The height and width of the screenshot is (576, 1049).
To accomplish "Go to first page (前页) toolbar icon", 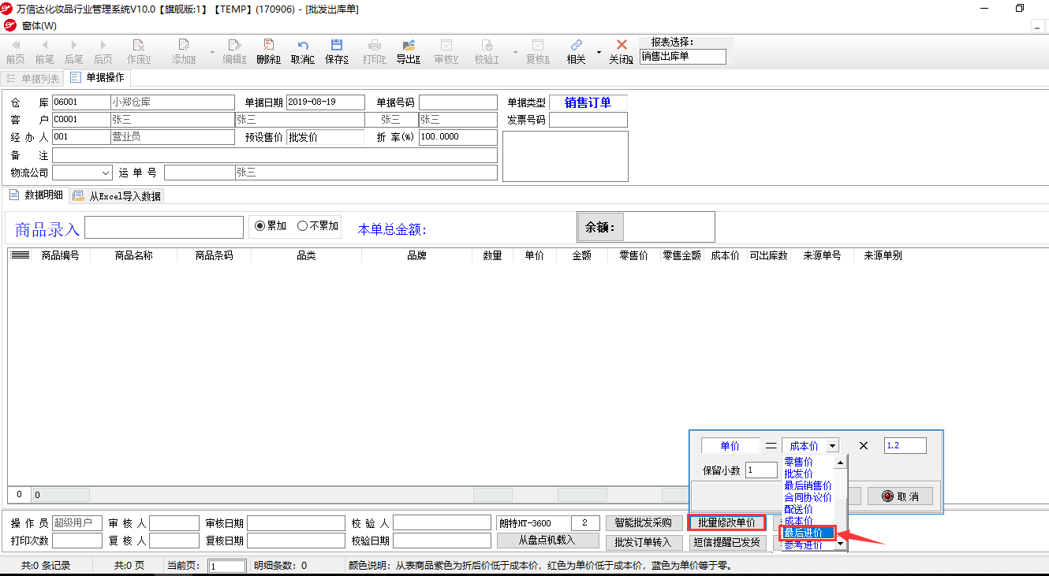I will pyautogui.click(x=15, y=52).
